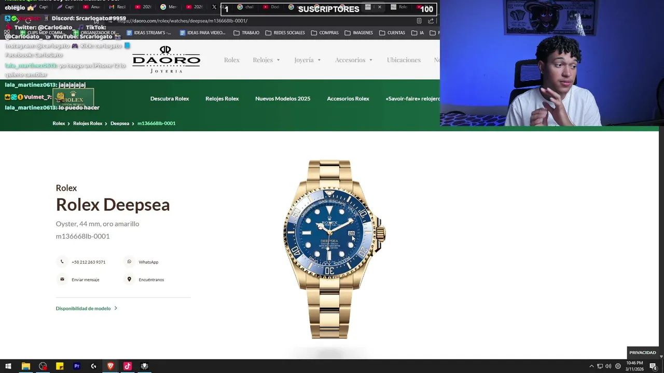
Task: Open the IDEAS PARA VIDEO bookmark
Action: pos(202,33)
